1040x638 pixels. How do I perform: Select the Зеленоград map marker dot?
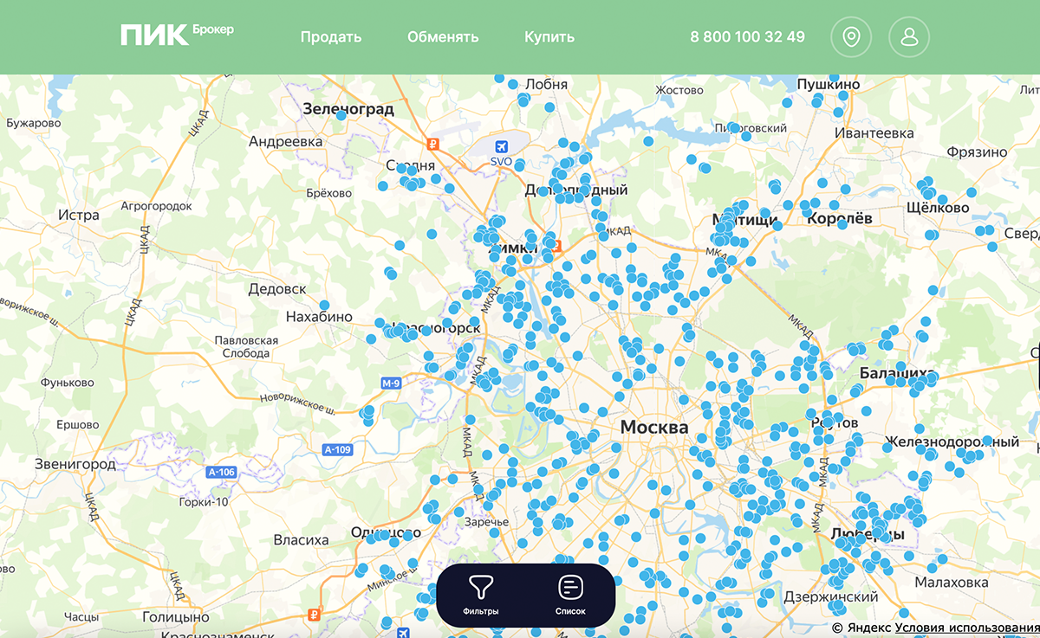pyautogui.click(x=341, y=114)
